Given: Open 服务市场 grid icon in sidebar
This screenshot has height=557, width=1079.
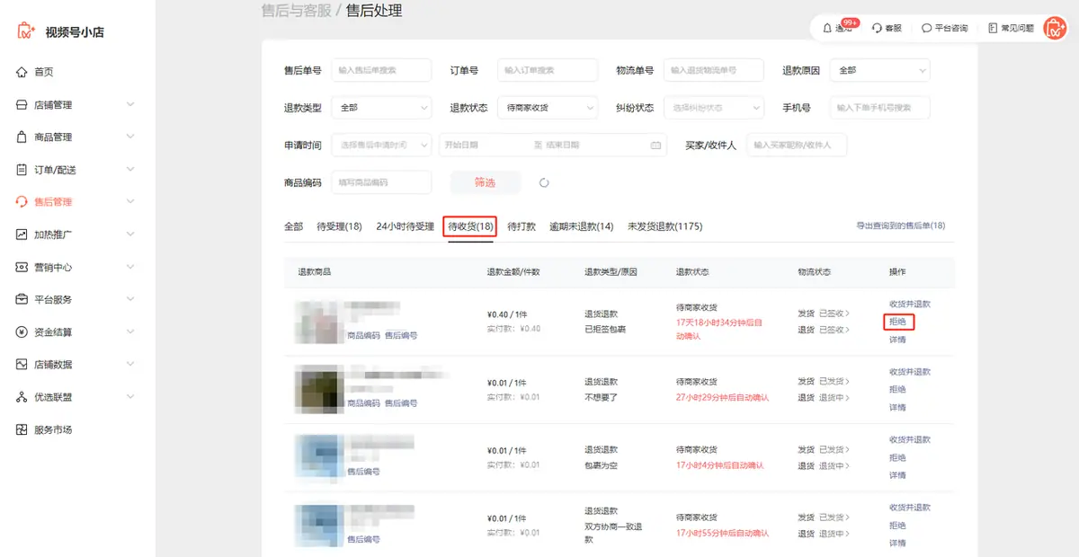Looking at the screenshot, I should 22,429.
